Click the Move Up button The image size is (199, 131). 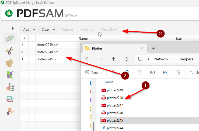87,30
